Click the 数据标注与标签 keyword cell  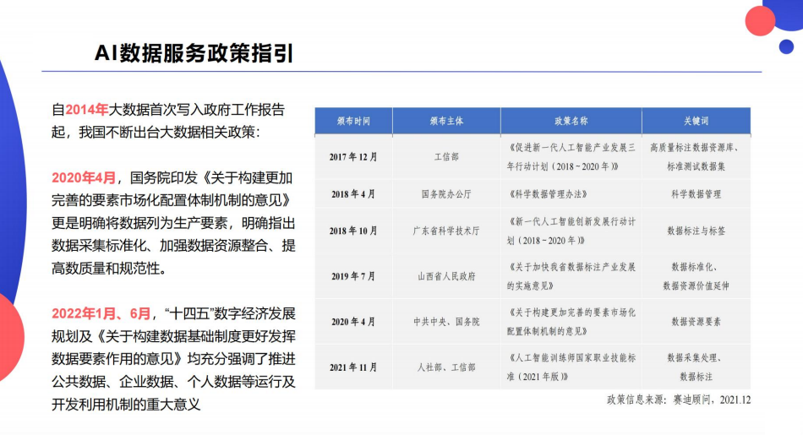[696, 231]
